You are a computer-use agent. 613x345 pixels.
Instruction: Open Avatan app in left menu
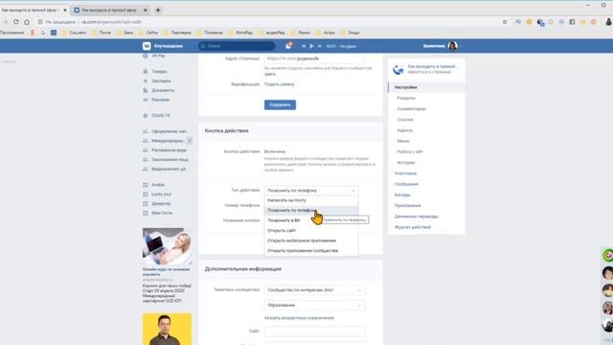[x=158, y=185]
